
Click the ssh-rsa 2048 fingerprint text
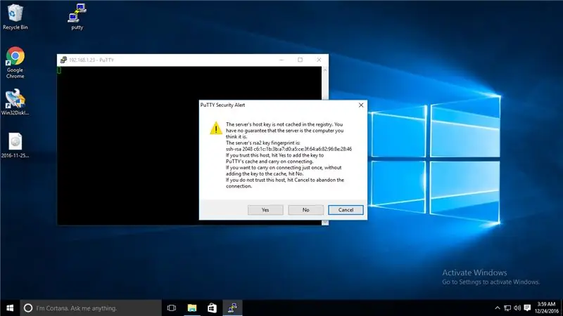[x=289, y=149]
